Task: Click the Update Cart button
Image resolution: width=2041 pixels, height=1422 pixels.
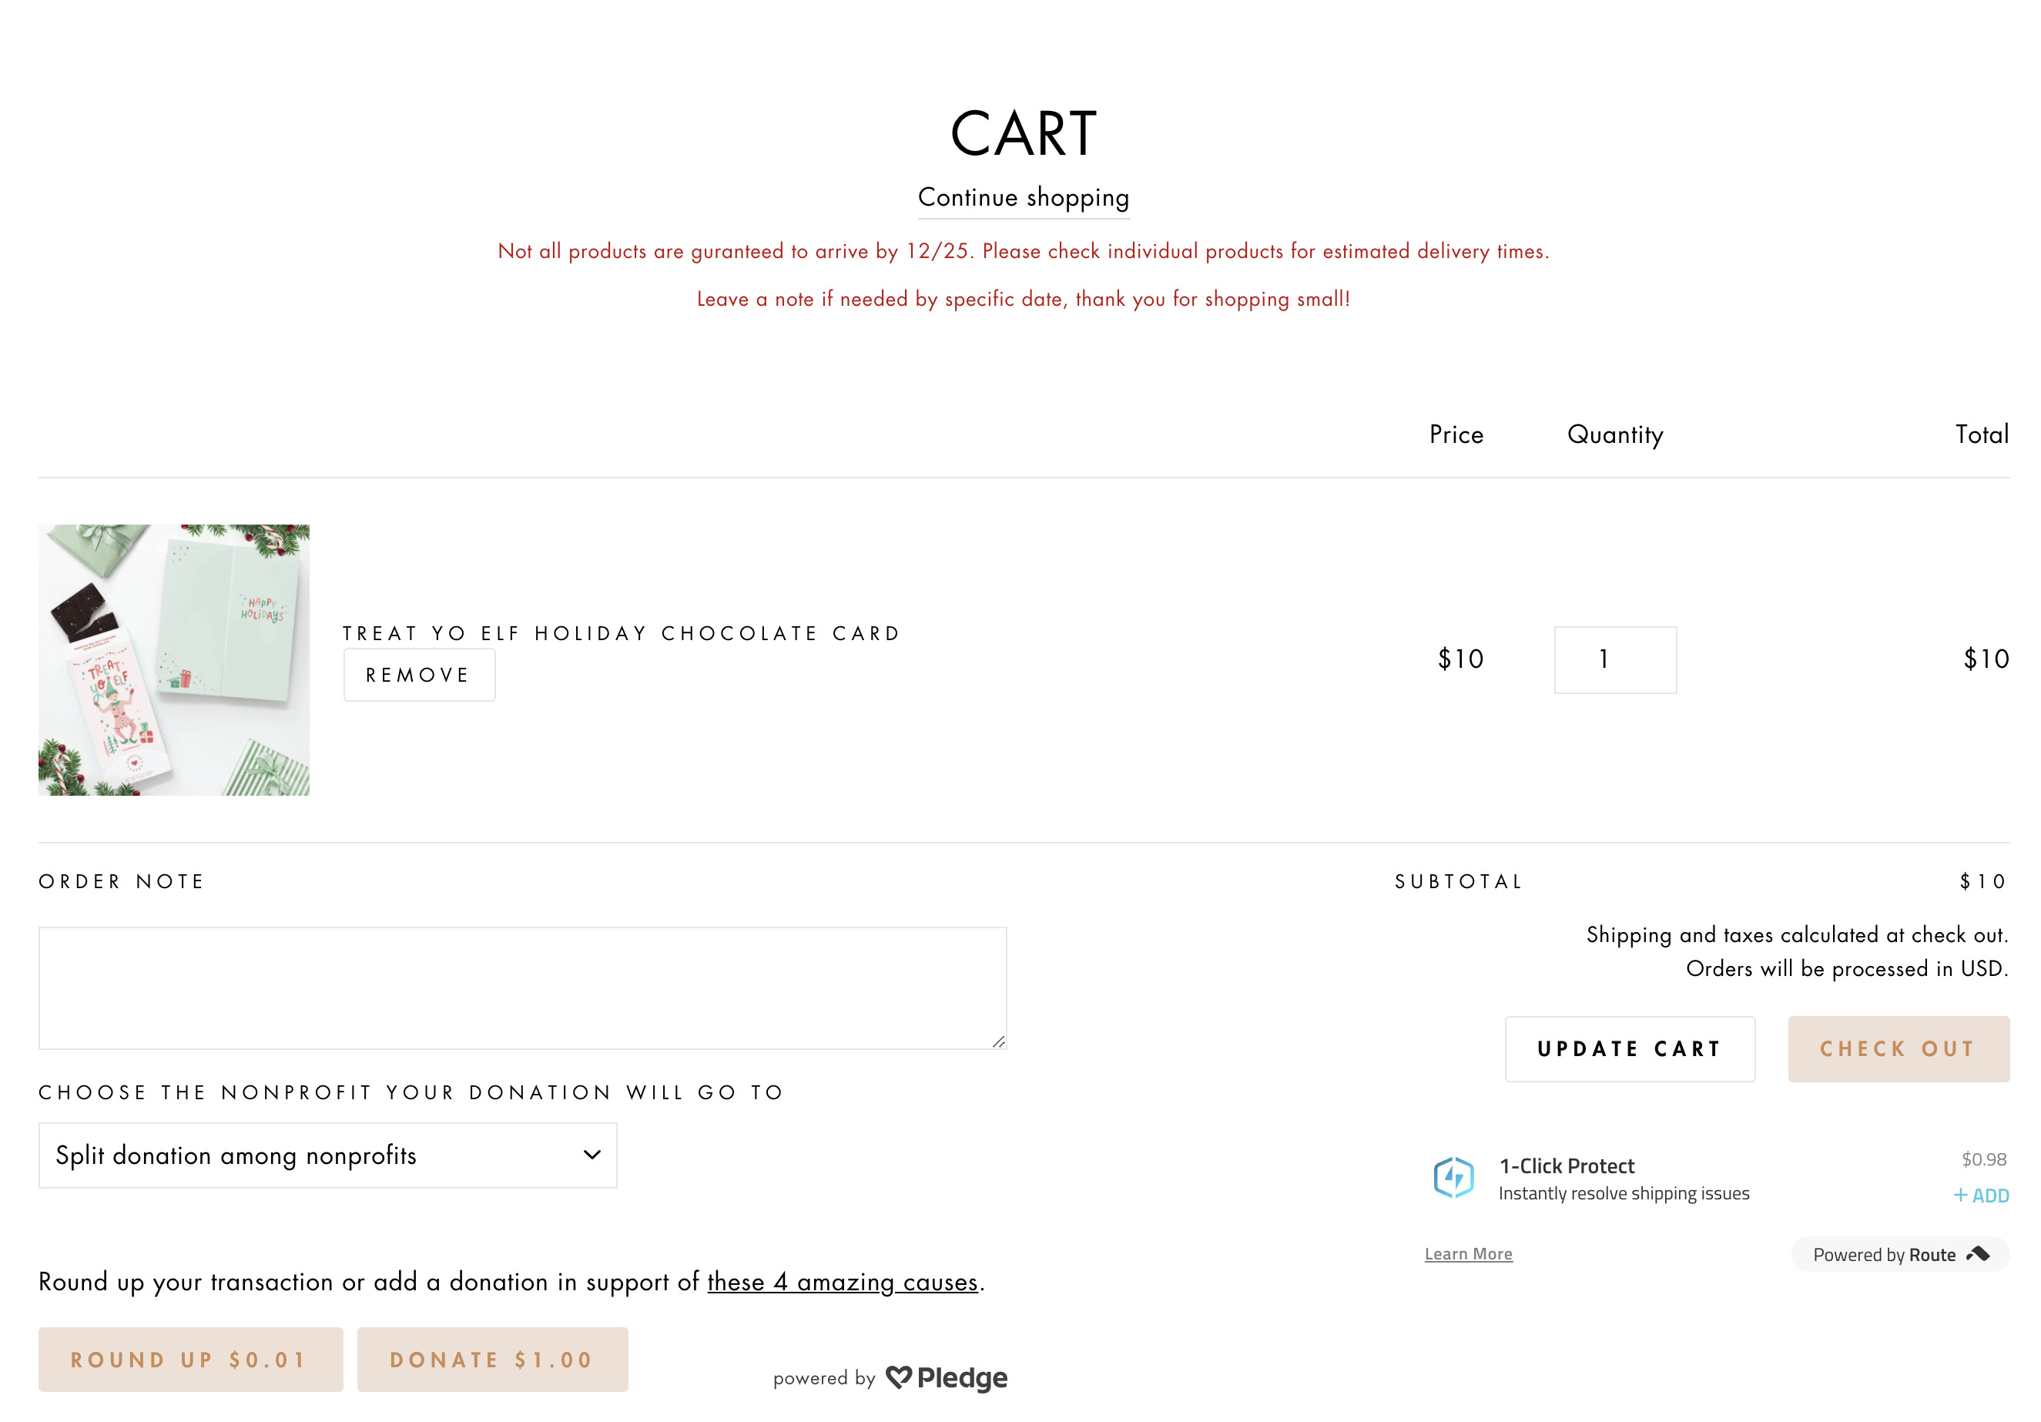Action: point(1630,1049)
